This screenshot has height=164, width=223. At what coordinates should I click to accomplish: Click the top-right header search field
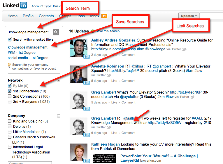211,16
